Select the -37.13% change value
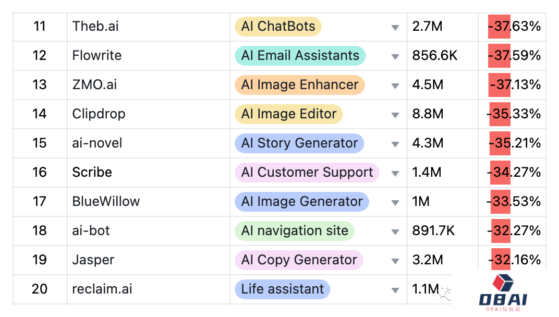This screenshot has width=559, height=317. (515, 85)
